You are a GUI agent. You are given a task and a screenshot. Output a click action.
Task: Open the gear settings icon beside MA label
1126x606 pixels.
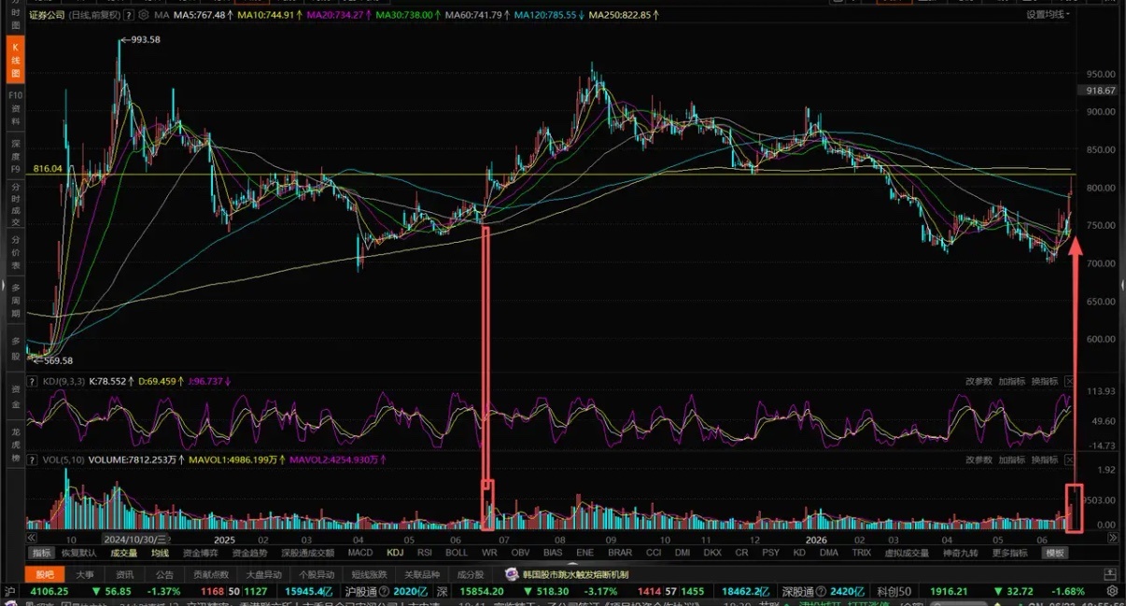(144, 15)
